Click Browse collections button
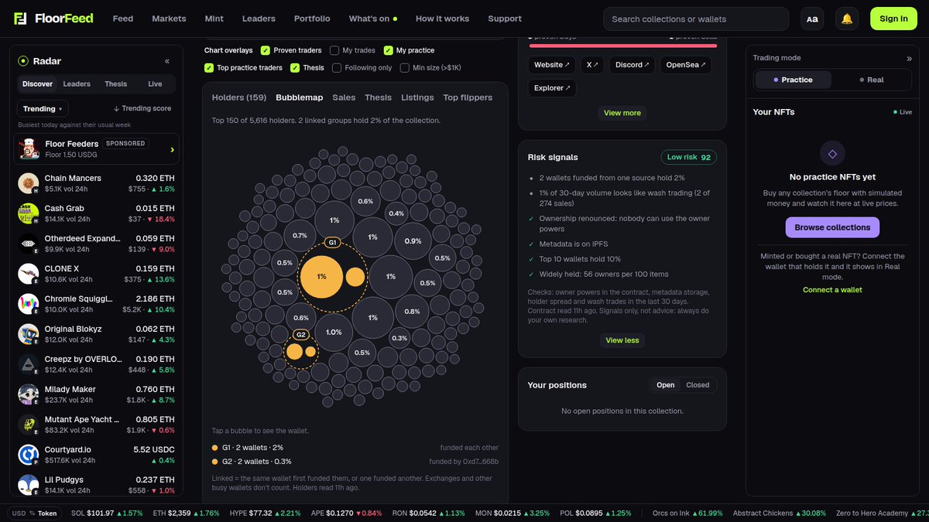Screen dimensions: 929x522 832,227
